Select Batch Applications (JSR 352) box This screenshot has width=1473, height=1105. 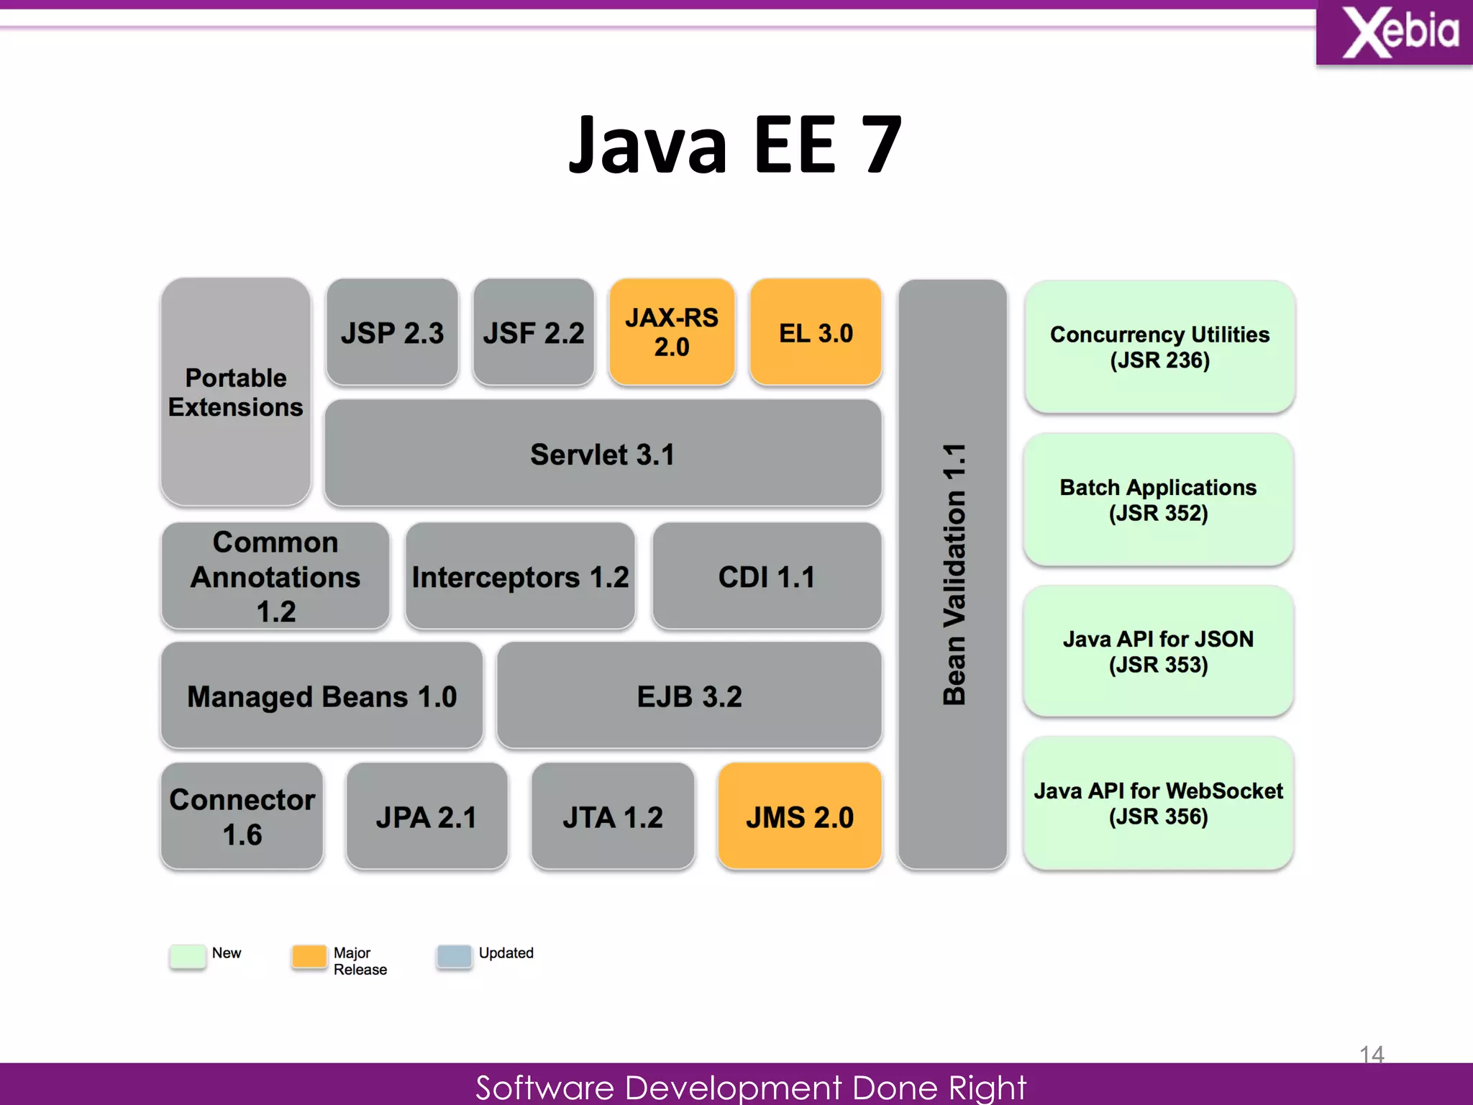tap(1158, 499)
